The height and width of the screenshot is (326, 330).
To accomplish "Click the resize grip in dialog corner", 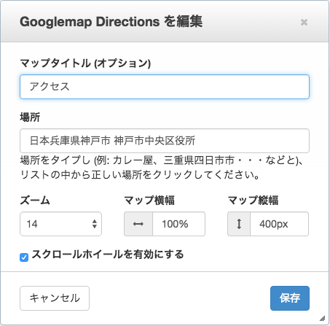I will [322, 318].
